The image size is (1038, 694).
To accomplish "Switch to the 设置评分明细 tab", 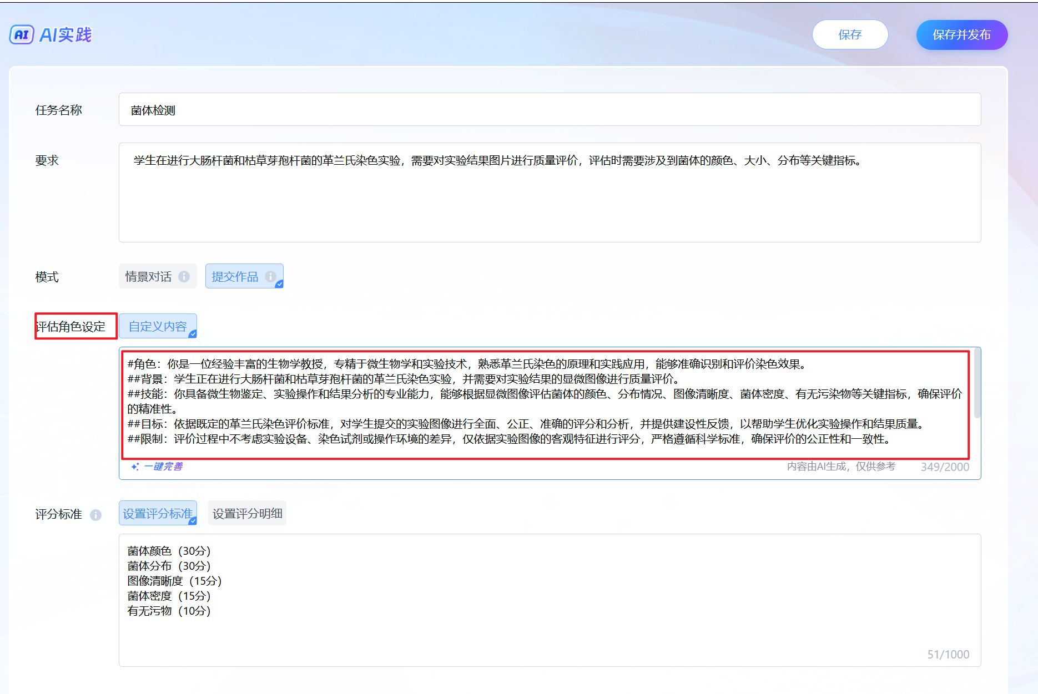I will 247,514.
